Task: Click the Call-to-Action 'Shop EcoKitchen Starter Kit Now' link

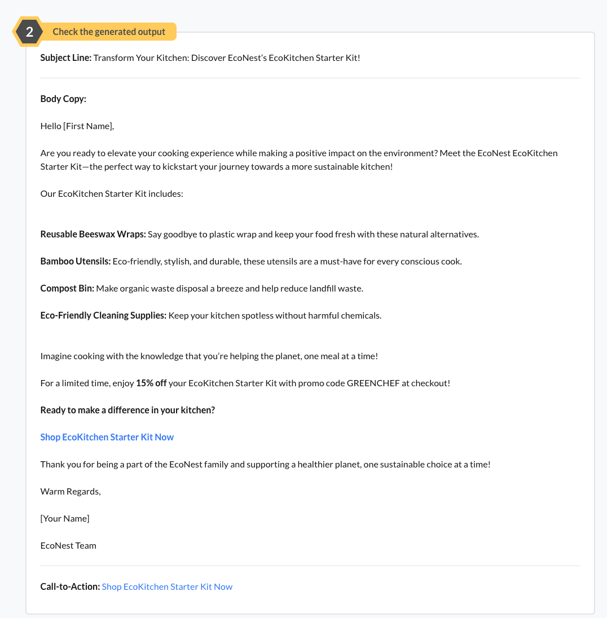Action: (x=167, y=586)
